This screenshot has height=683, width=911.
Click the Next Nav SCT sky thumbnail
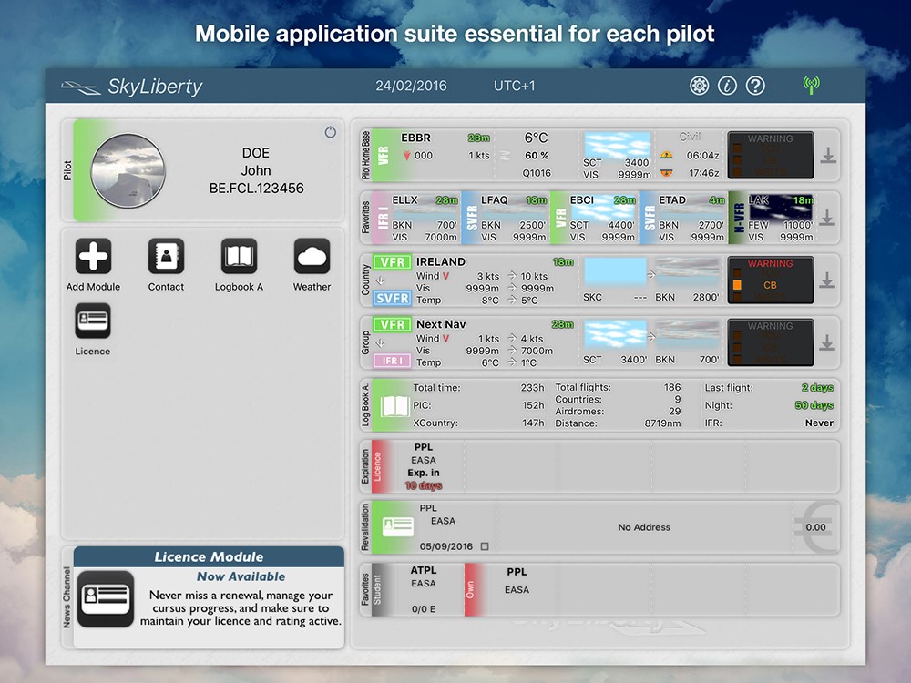click(x=615, y=334)
